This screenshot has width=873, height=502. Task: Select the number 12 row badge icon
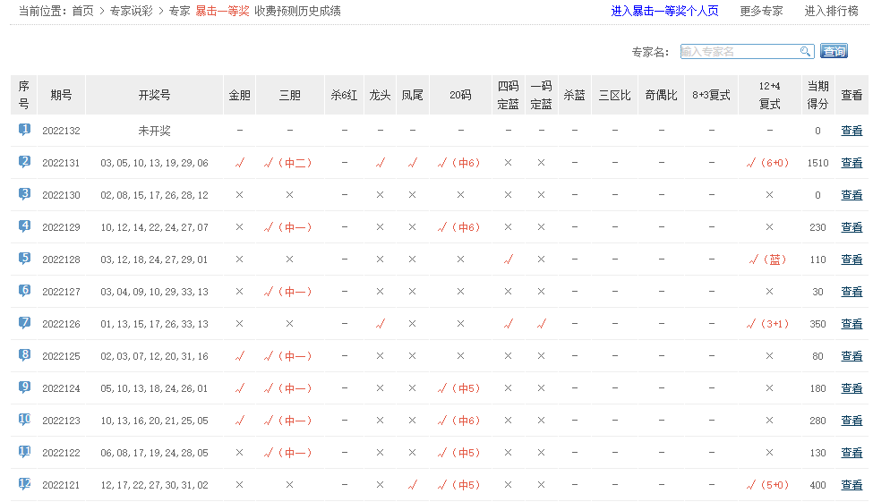click(24, 484)
